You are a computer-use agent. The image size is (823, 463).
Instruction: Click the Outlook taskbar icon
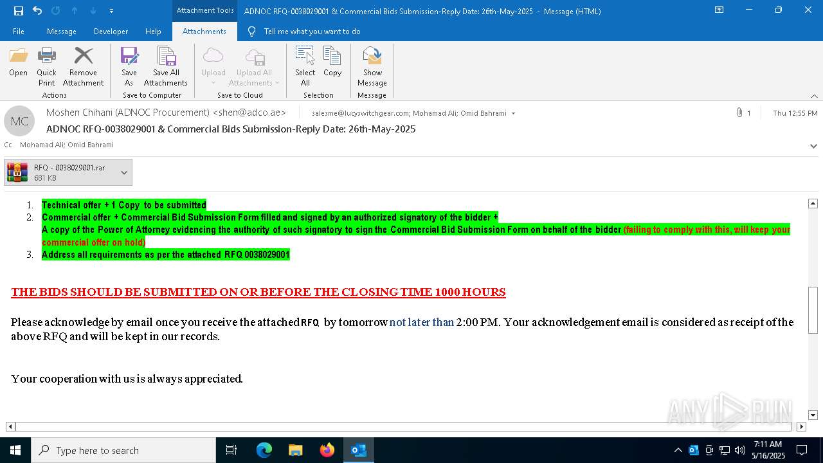(x=359, y=450)
